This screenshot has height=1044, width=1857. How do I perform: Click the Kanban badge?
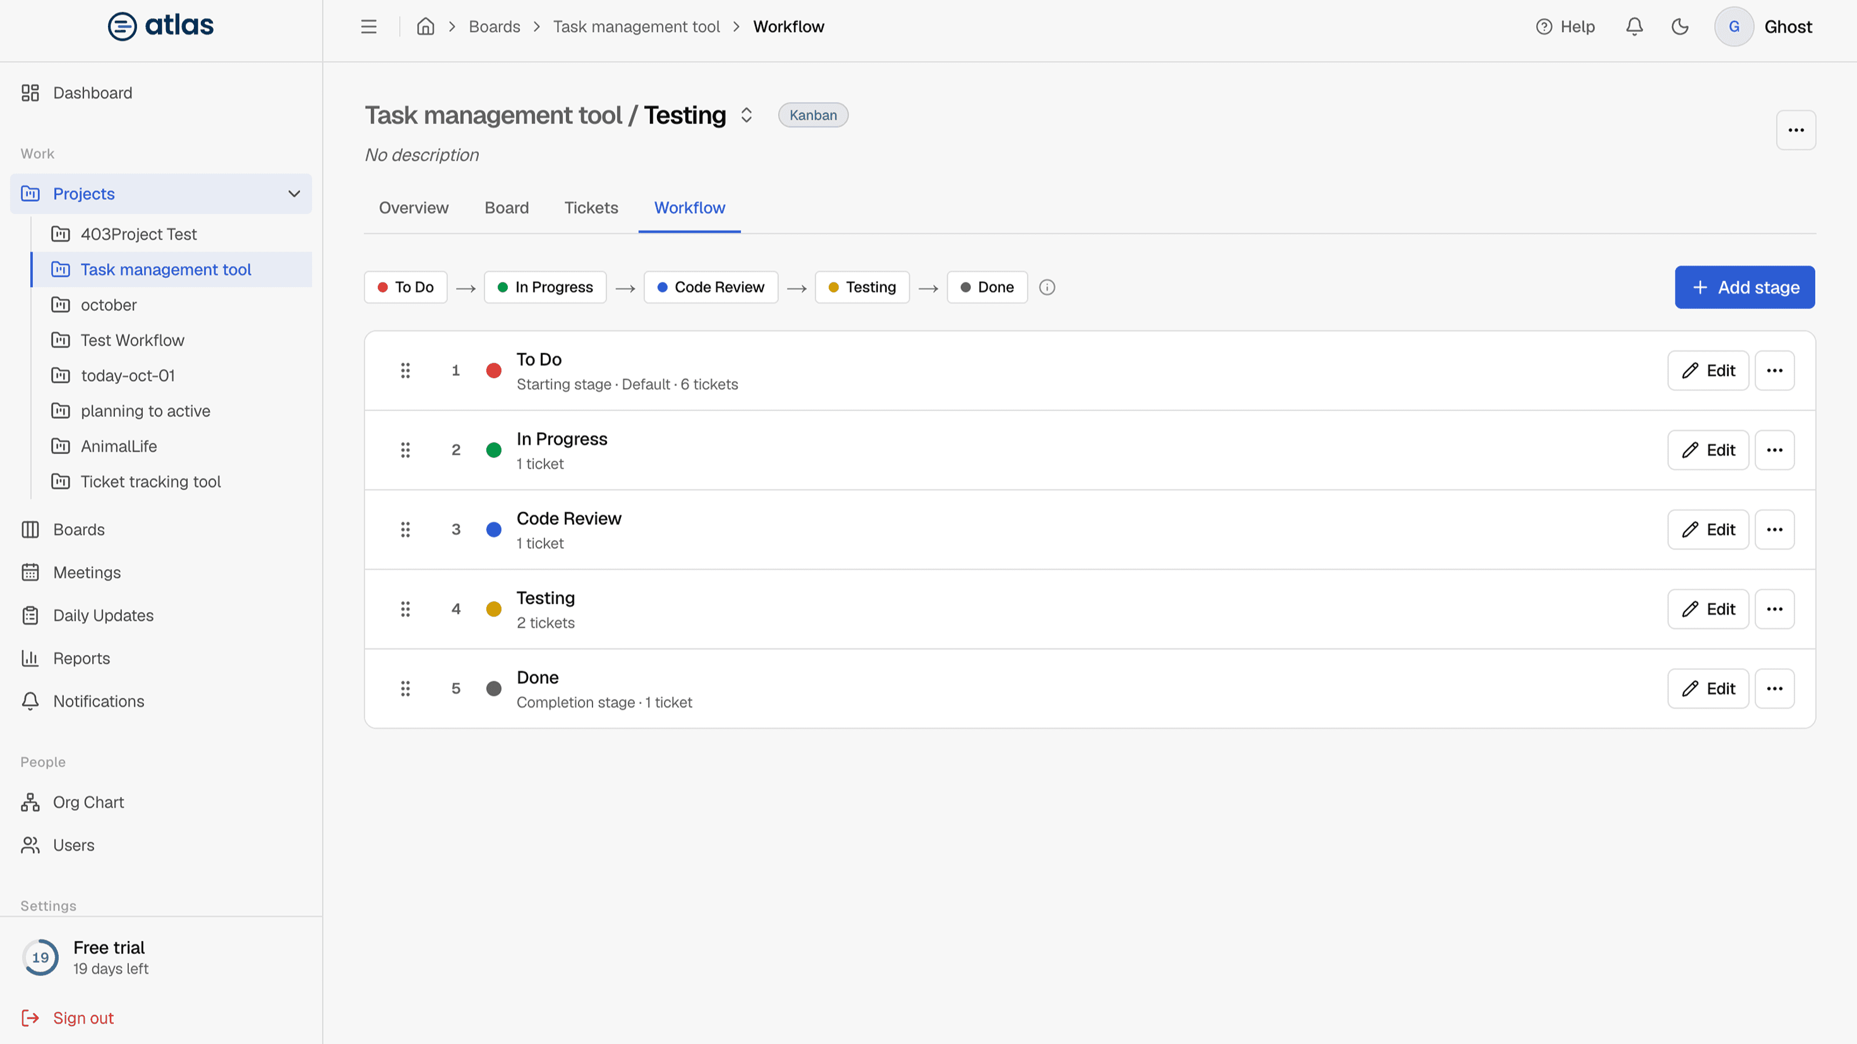click(x=812, y=115)
